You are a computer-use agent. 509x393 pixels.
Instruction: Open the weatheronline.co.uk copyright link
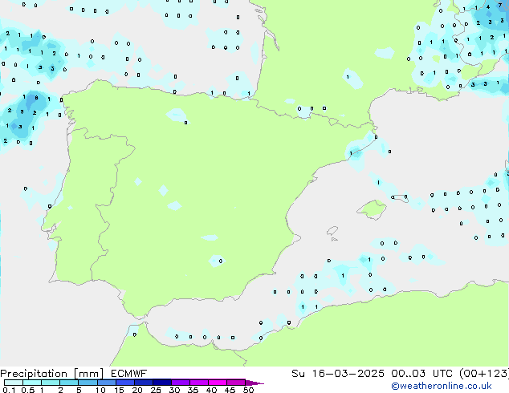442,386
